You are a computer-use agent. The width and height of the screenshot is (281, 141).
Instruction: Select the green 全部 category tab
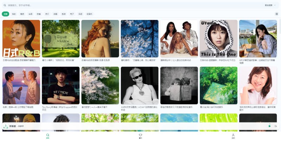point(6,14)
